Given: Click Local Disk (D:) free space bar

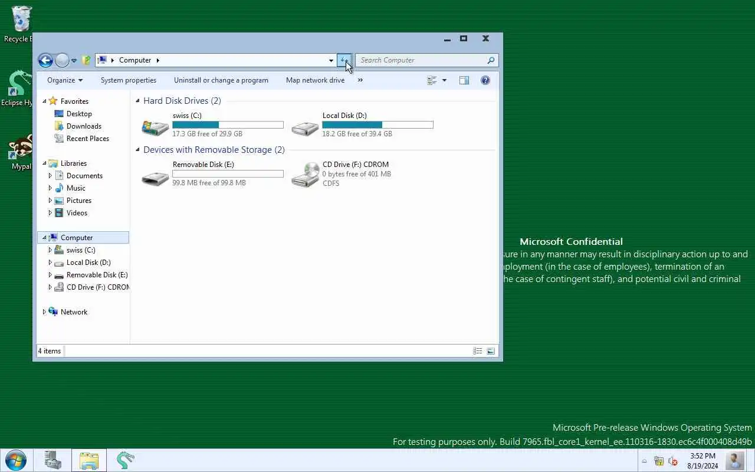Looking at the screenshot, I should [377, 125].
